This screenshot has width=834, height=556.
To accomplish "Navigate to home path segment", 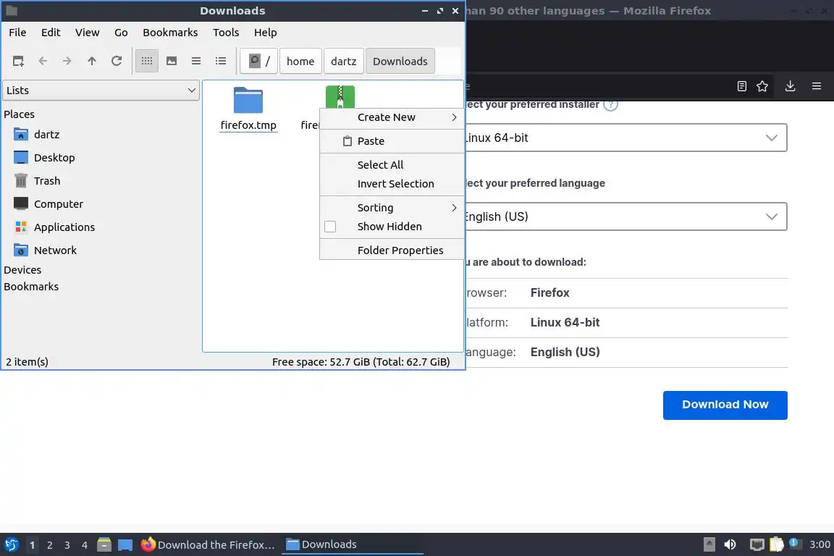I will 300,62.
